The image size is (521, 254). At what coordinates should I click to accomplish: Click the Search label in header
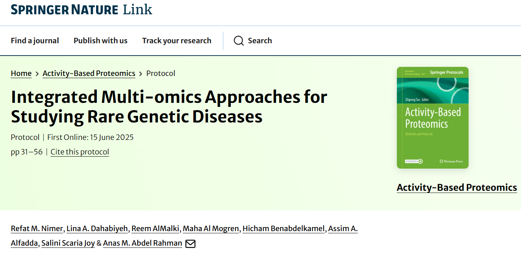260,41
